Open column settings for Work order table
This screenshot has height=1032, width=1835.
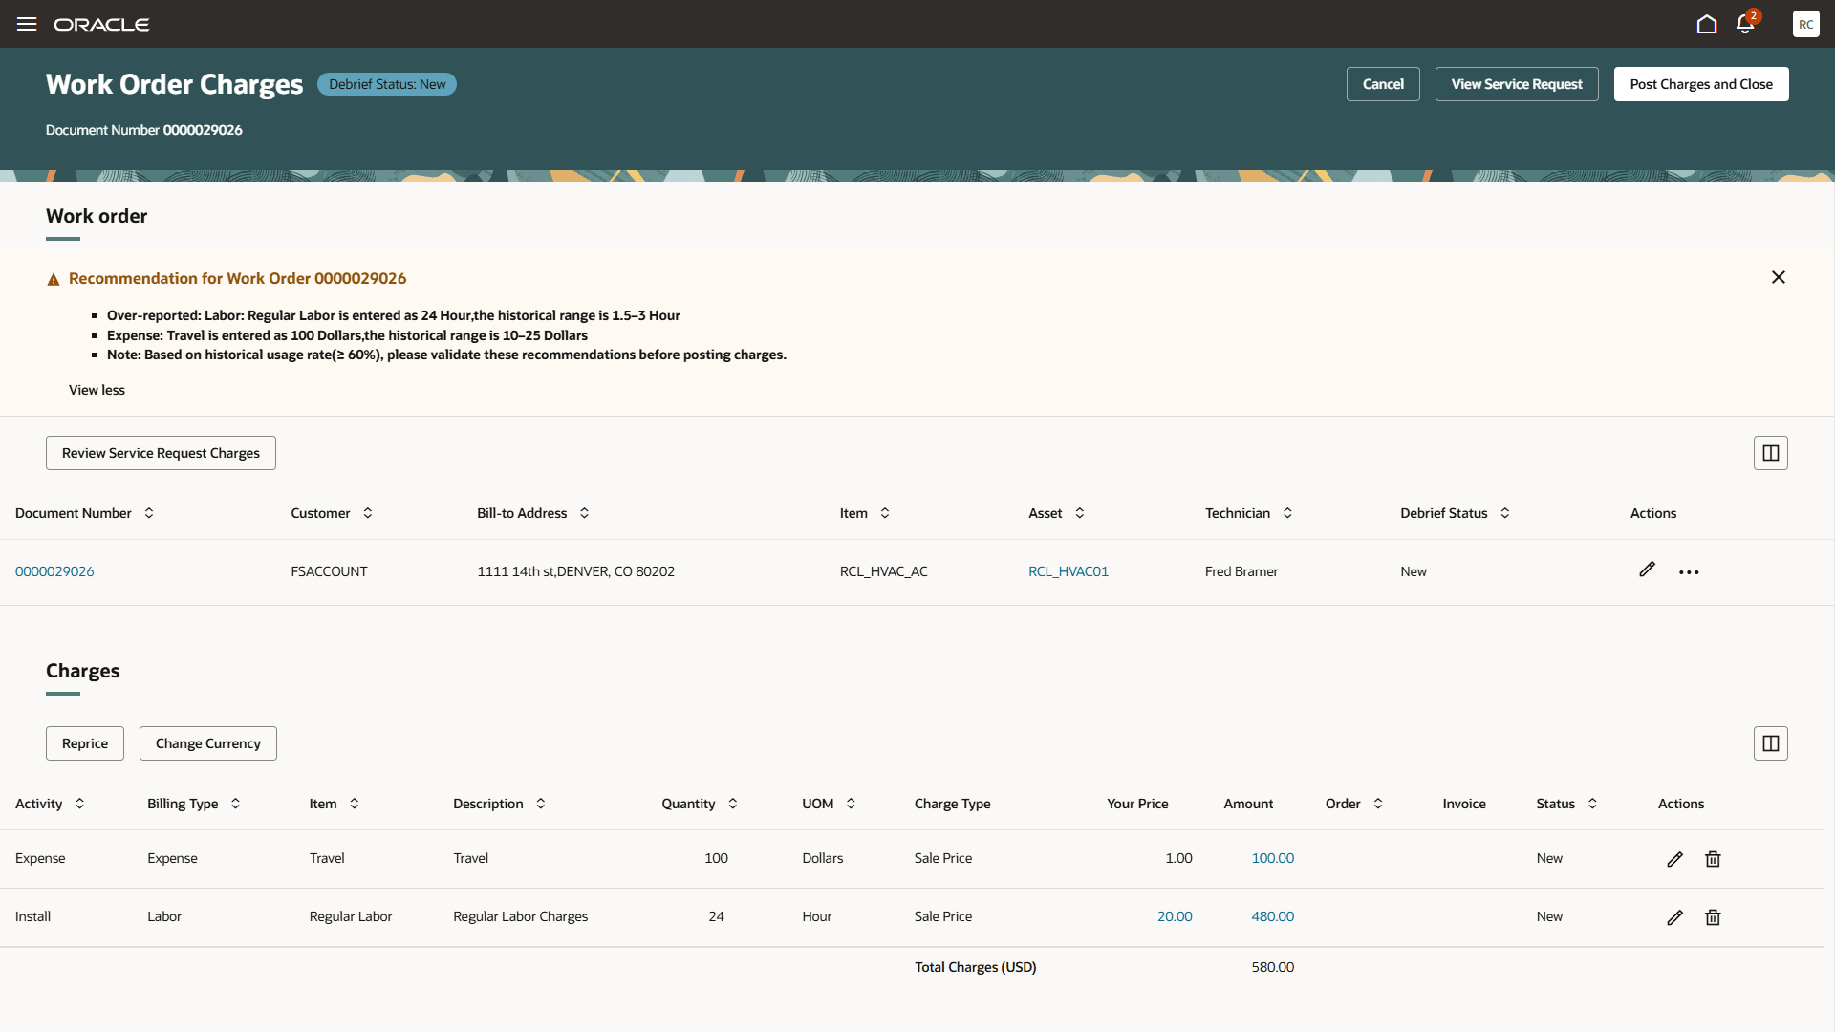click(1771, 453)
